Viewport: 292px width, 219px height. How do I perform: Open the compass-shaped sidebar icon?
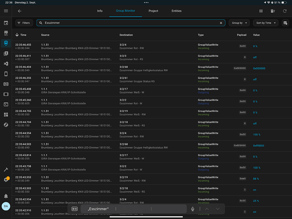click(6, 125)
